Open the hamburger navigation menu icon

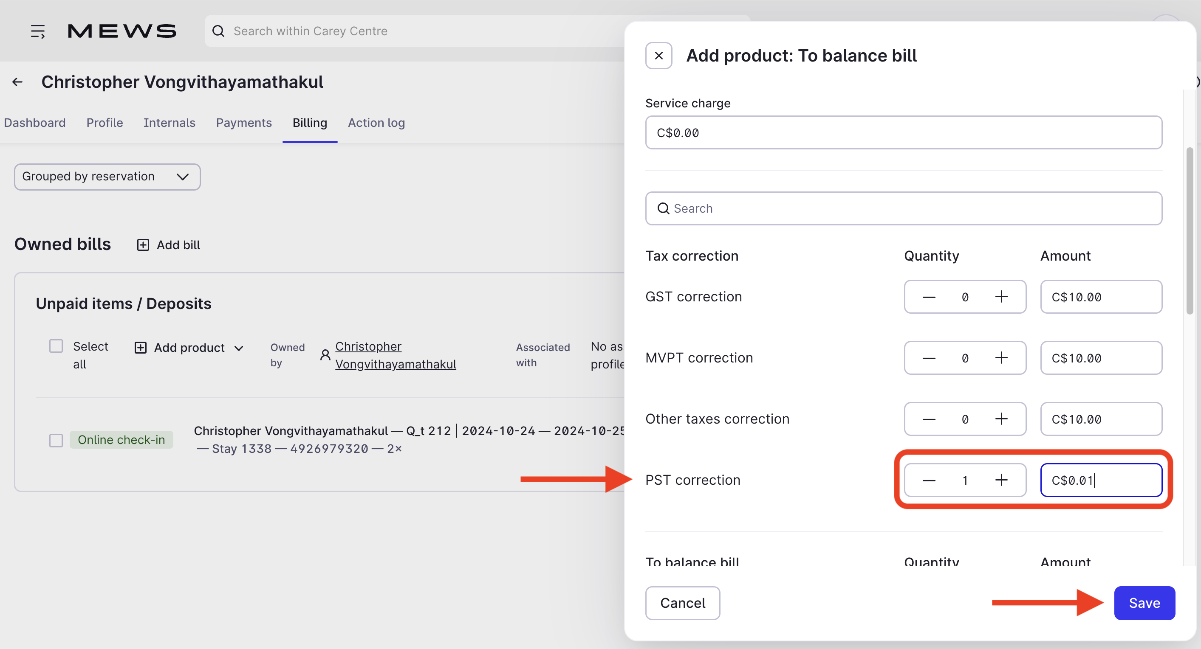(38, 31)
